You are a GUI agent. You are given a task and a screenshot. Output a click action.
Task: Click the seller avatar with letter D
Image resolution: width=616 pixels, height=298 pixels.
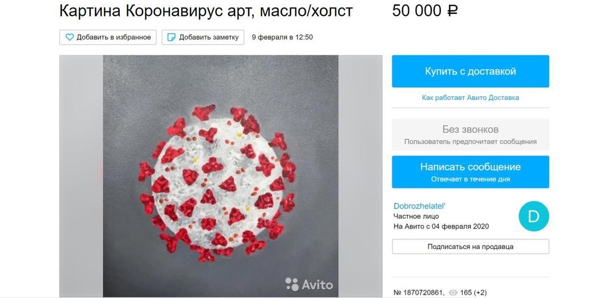click(x=533, y=217)
